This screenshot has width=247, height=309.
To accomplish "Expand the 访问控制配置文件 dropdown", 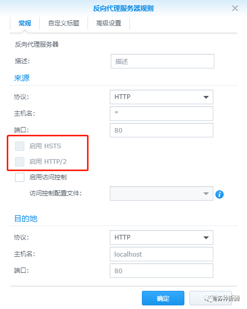I will [x=162, y=193].
